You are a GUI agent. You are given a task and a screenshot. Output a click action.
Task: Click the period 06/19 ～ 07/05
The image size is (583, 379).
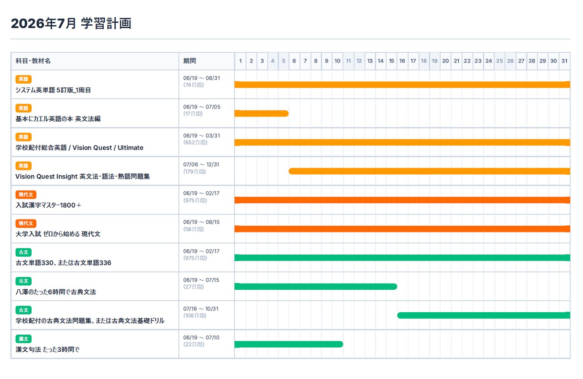[x=202, y=107]
